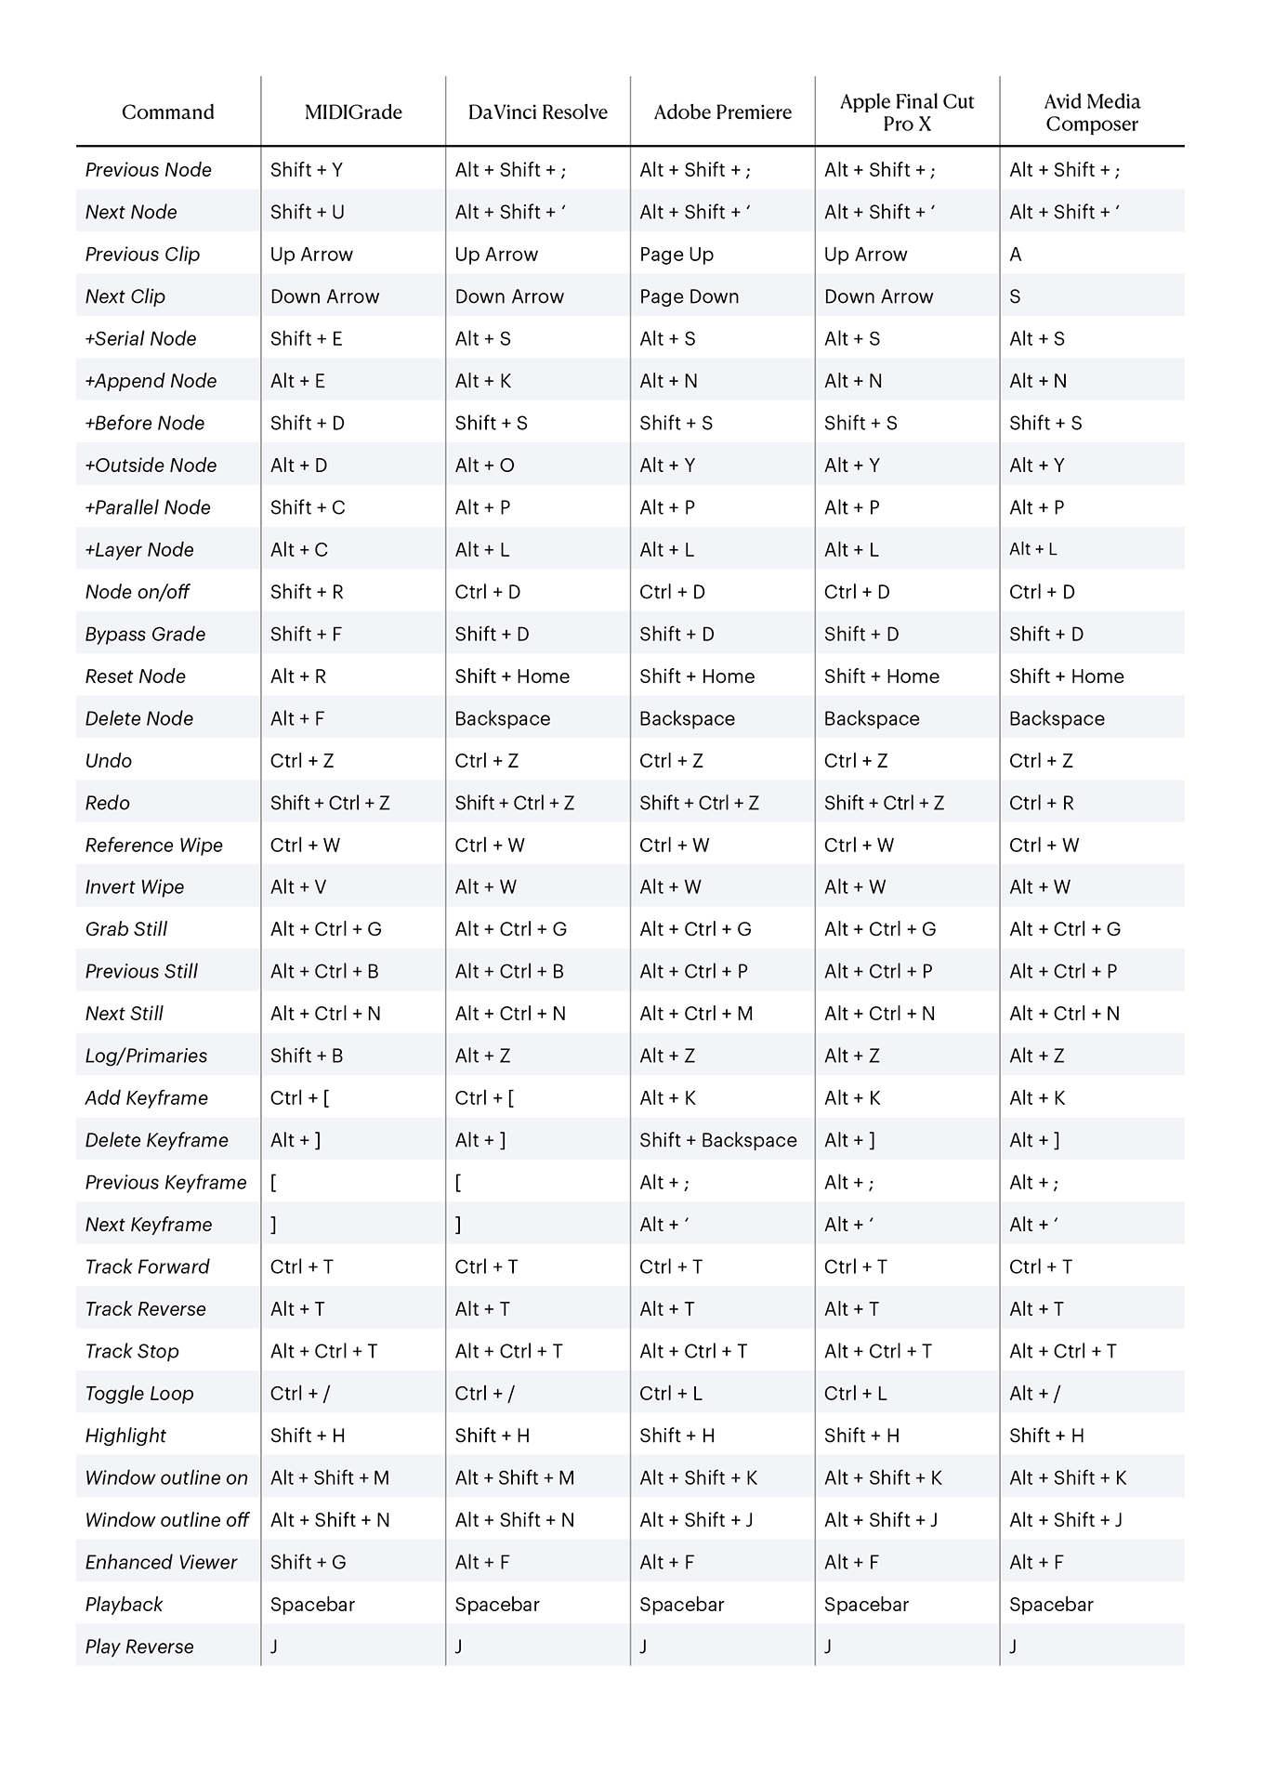Click MIDIGrade's Spacebar cell in Playback row
The height and width of the screenshot is (1784, 1261).
coord(312,1605)
